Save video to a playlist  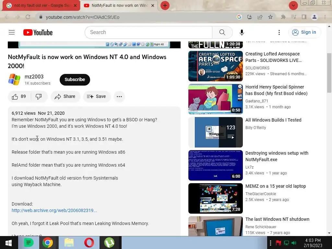(x=96, y=97)
